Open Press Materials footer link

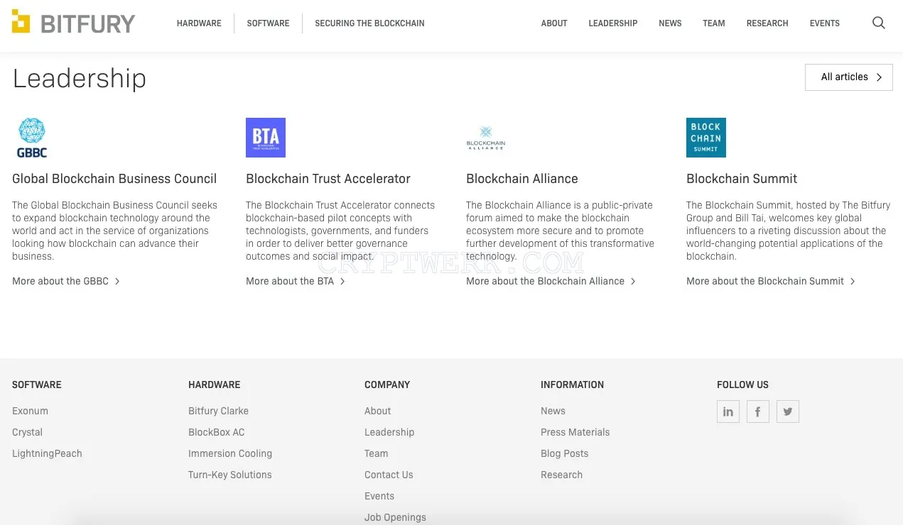(575, 432)
